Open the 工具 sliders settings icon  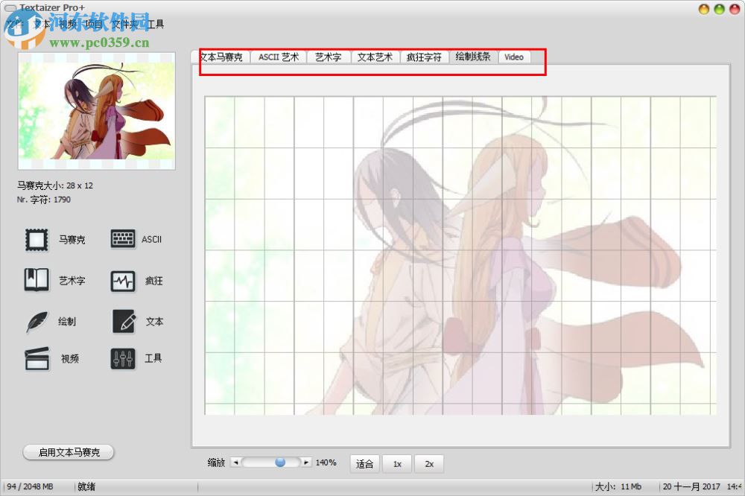click(121, 358)
